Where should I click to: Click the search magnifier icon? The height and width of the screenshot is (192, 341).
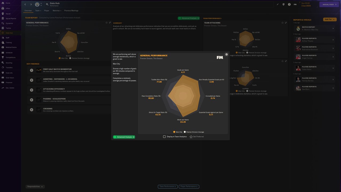47,4
